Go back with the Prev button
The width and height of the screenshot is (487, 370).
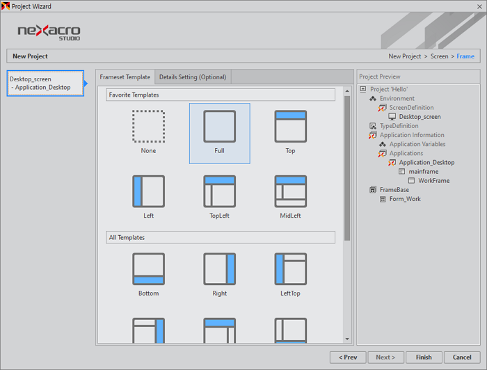click(x=348, y=357)
